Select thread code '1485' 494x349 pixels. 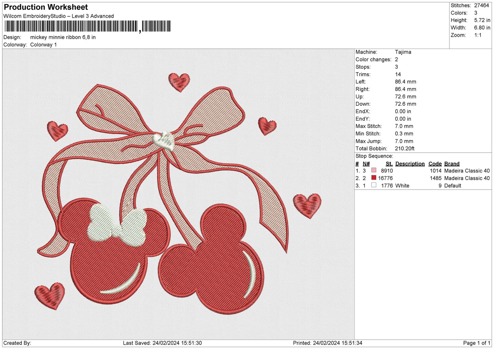[436, 178]
